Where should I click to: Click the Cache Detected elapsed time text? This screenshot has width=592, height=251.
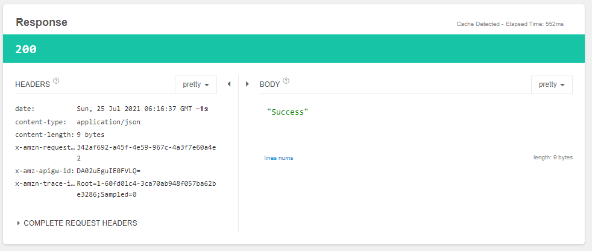pyautogui.click(x=511, y=25)
